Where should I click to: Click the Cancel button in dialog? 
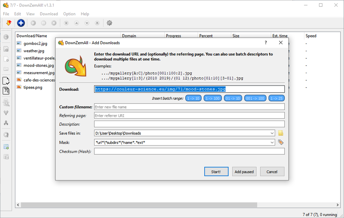point(272,172)
